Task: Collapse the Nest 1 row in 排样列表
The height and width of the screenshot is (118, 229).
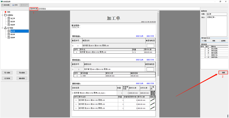Action: [x=73, y=93]
